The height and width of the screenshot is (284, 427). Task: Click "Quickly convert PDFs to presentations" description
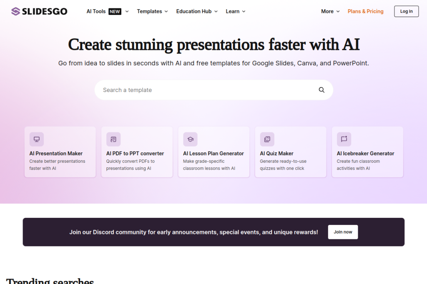pos(131,165)
